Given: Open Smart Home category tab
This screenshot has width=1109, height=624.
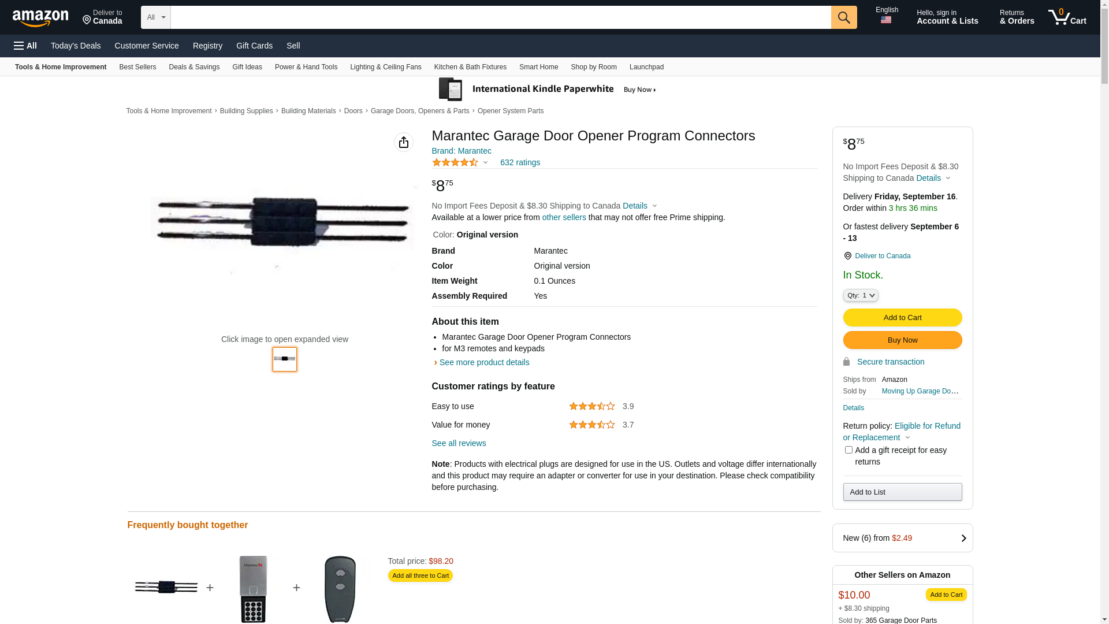Looking at the screenshot, I should click(538, 67).
